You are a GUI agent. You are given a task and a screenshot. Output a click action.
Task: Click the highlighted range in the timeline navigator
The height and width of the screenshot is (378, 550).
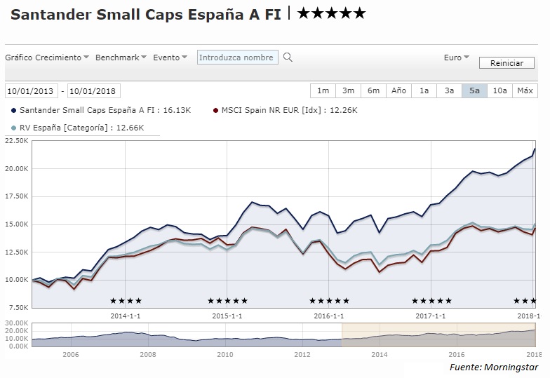438,335
